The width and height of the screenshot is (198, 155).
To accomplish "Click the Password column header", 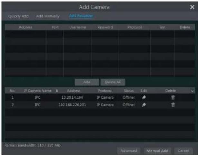I will (x=105, y=27).
